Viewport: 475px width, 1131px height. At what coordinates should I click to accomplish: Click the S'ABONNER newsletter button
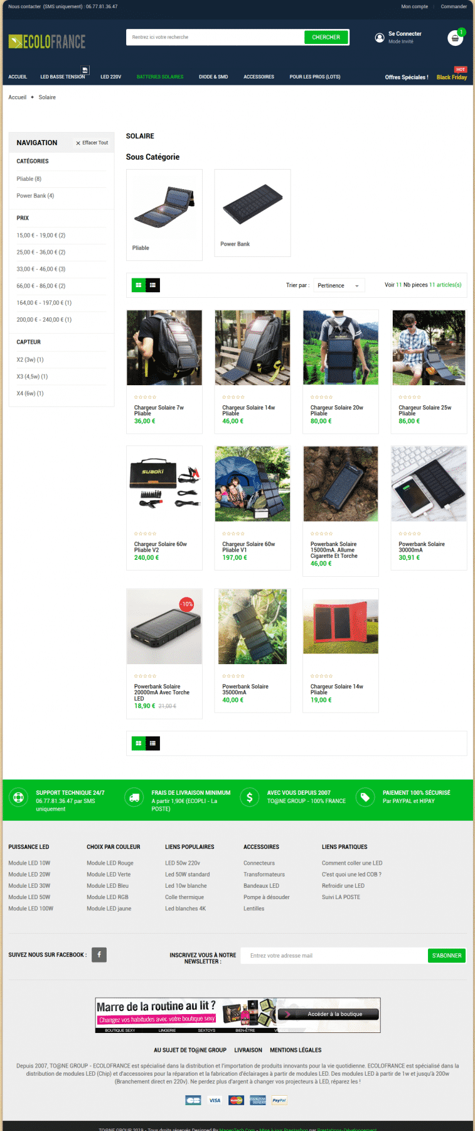pyautogui.click(x=447, y=956)
